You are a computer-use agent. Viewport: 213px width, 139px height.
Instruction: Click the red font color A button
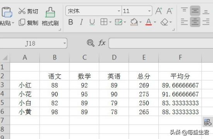point(148,22)
